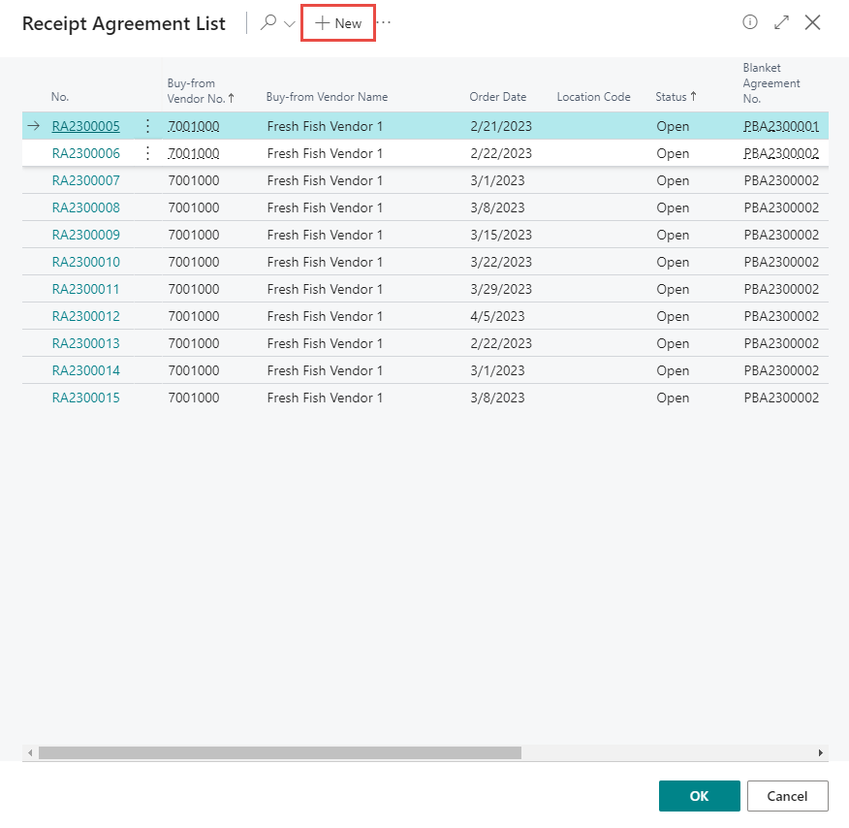Click the horizontal scrollbar right arrow

pos(821,752)
